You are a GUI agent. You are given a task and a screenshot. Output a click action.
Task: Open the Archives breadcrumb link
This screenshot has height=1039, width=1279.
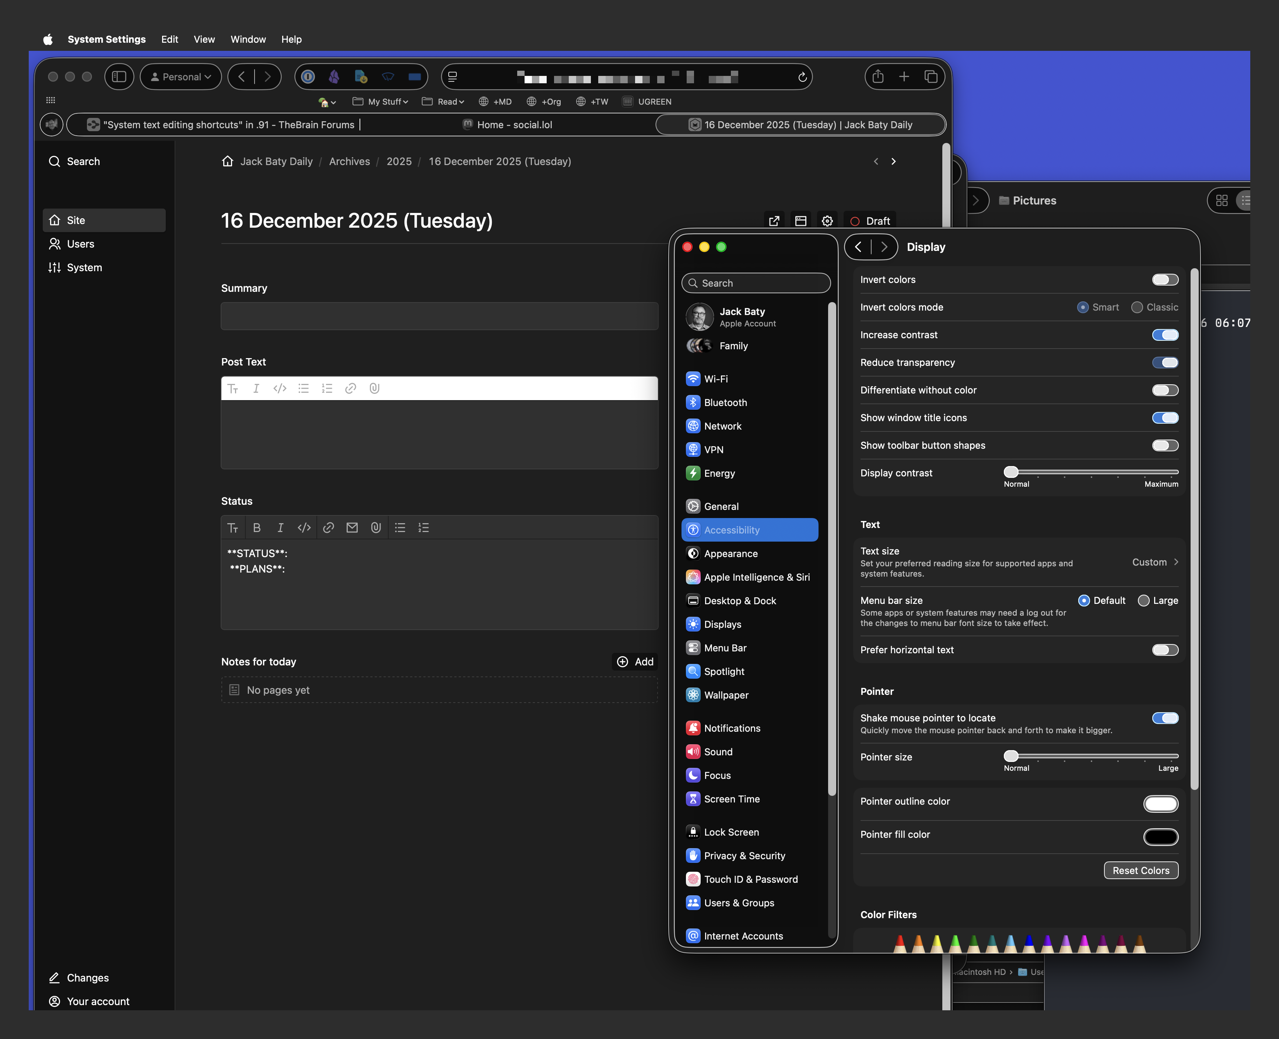click(349, 161)
